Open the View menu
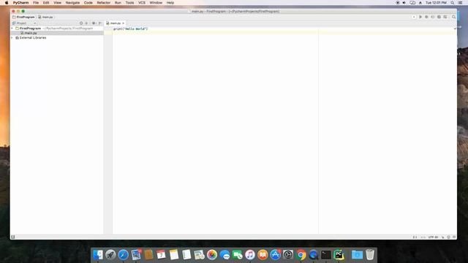 coord(57,3)
